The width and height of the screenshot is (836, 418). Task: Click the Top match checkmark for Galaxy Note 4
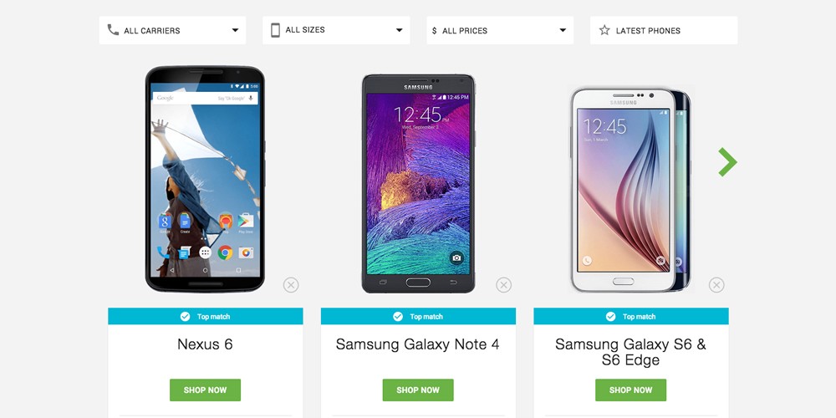tap(398, 317)
